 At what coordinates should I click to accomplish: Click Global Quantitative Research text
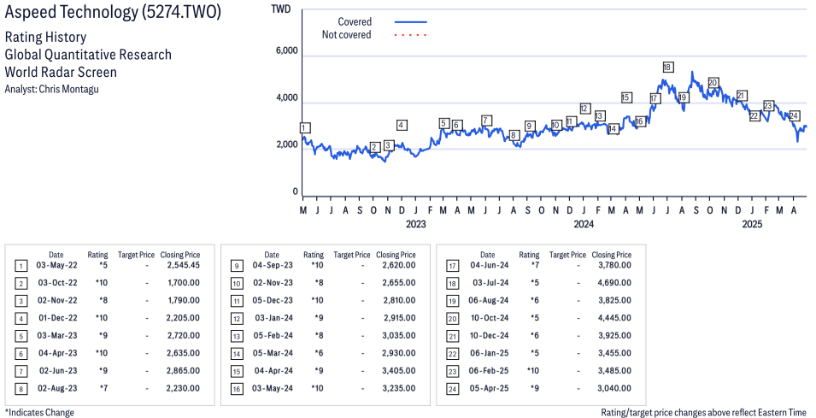tap(88, 55)
